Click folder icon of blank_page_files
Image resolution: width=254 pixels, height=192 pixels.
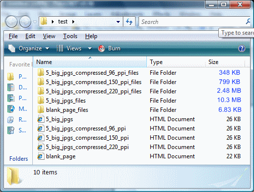(41, 109)
